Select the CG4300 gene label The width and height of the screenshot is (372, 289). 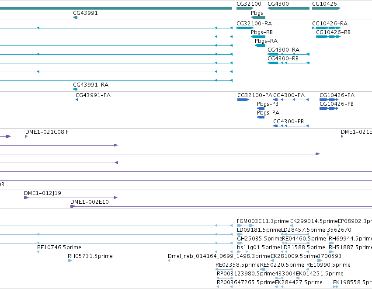278,4
